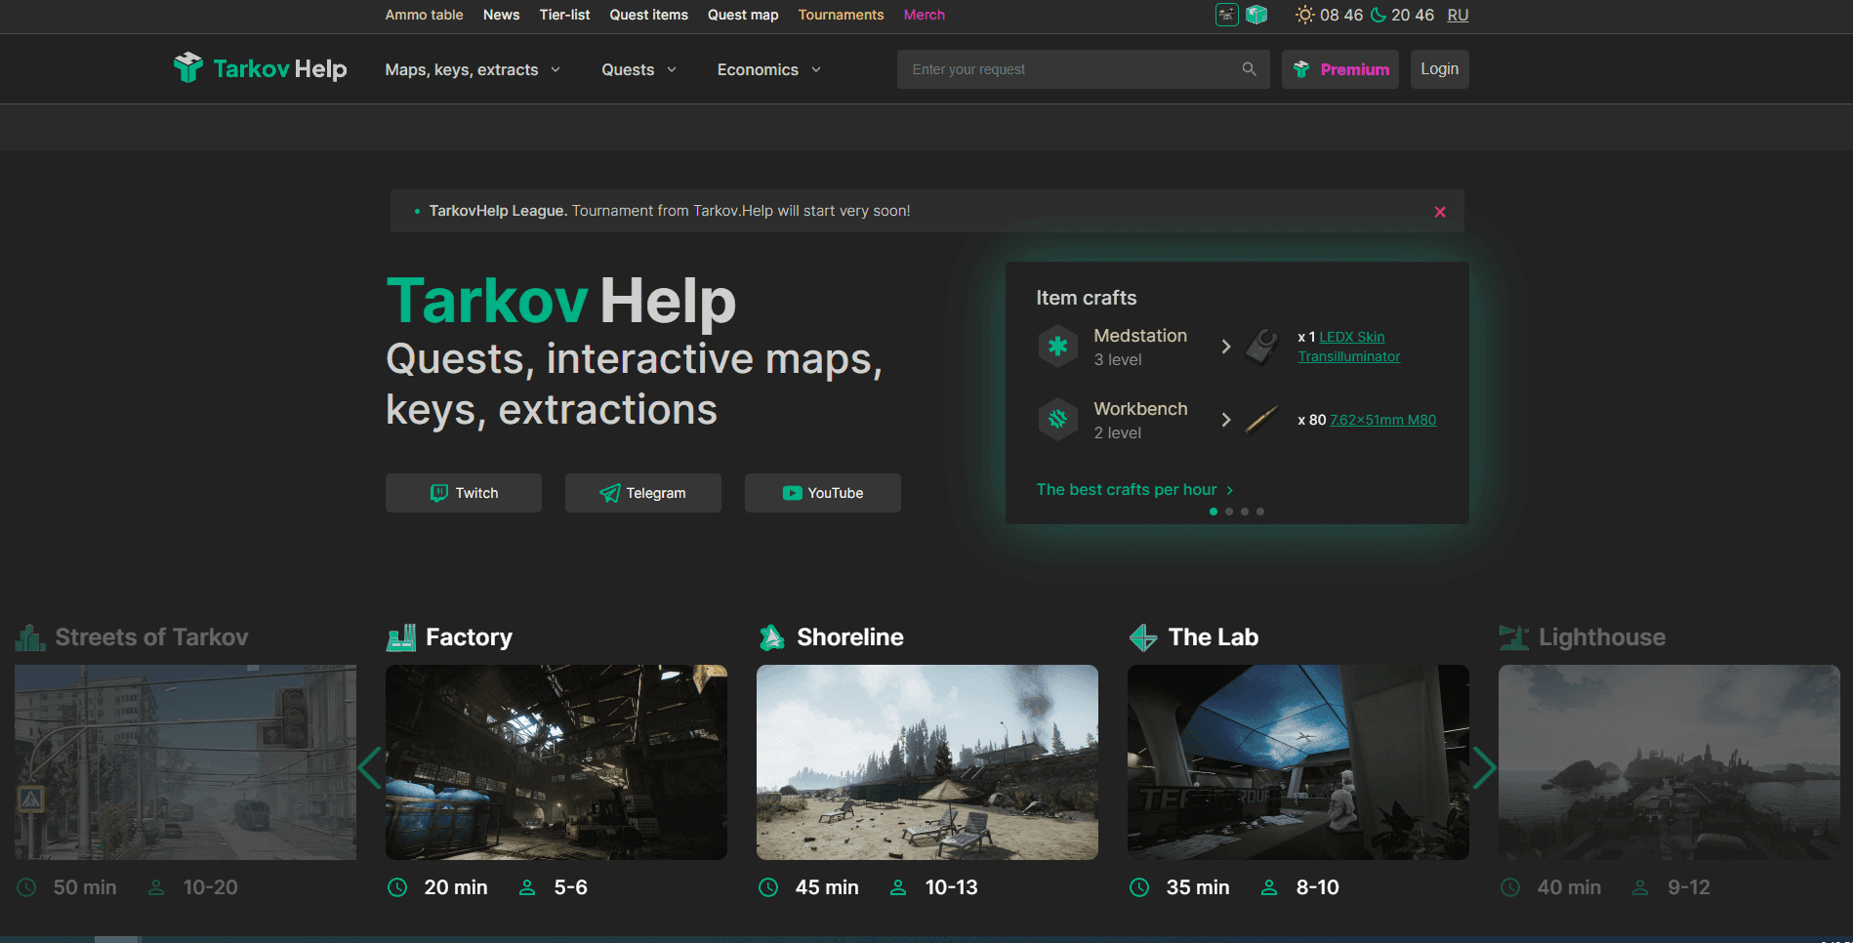Click the Medstation green asterisk icon
1853x943 pixels.
1057,347
